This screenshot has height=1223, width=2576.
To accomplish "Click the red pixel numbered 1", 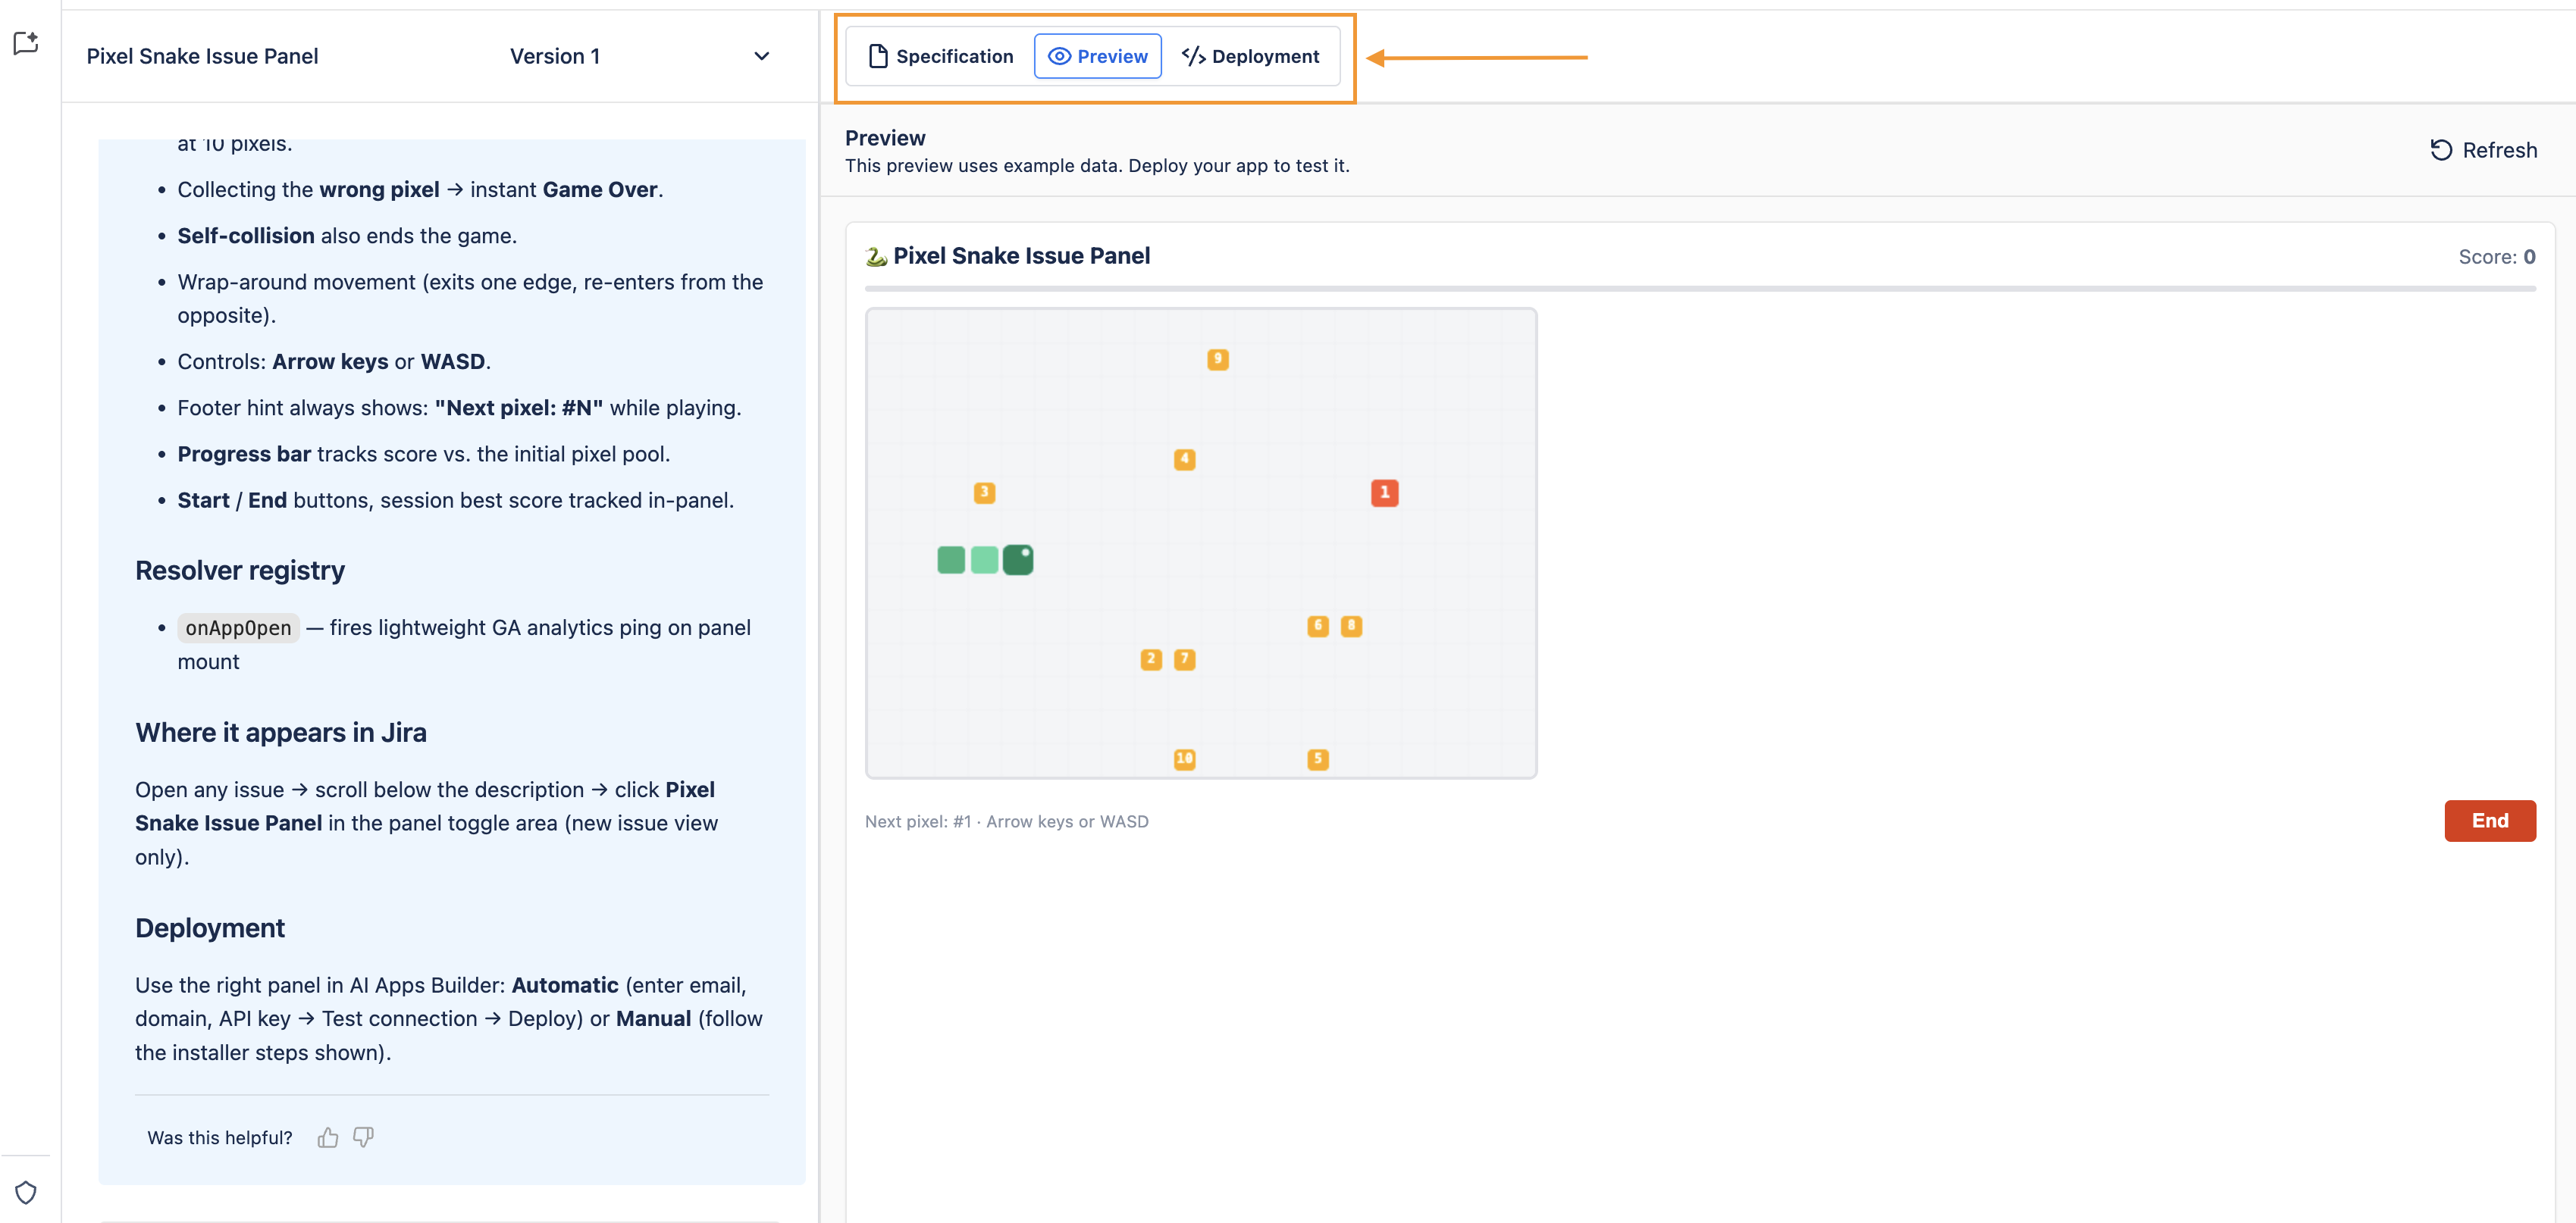I will [1384, 493].
